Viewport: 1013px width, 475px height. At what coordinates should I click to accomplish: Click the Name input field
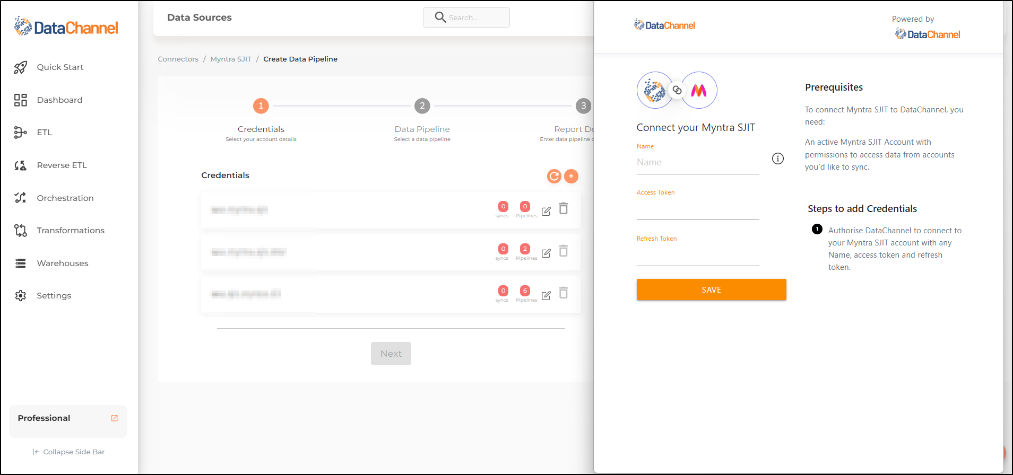698,163
